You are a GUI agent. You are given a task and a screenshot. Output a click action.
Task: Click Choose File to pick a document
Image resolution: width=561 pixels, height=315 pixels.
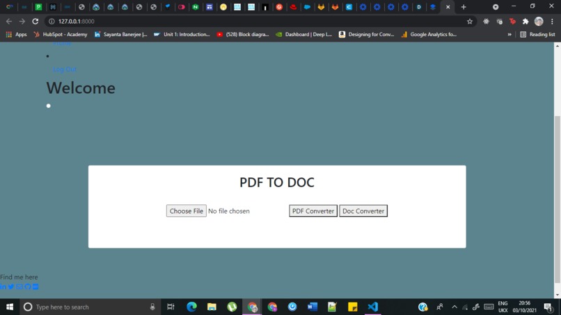click(186, 211)
